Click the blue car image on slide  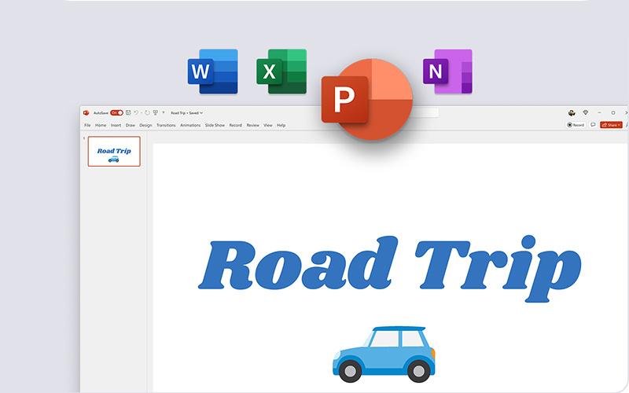(x=384, y=351)
